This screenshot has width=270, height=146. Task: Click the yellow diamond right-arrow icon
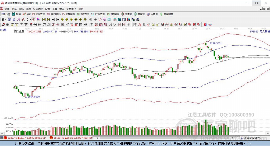coord(67,20)
